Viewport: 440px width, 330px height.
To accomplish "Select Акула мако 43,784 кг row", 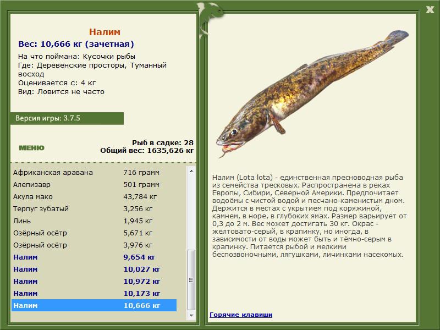I will 94,197.
